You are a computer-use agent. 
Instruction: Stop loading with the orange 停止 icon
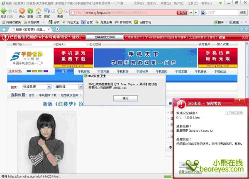pyautogui.click(x=22, y=11)
